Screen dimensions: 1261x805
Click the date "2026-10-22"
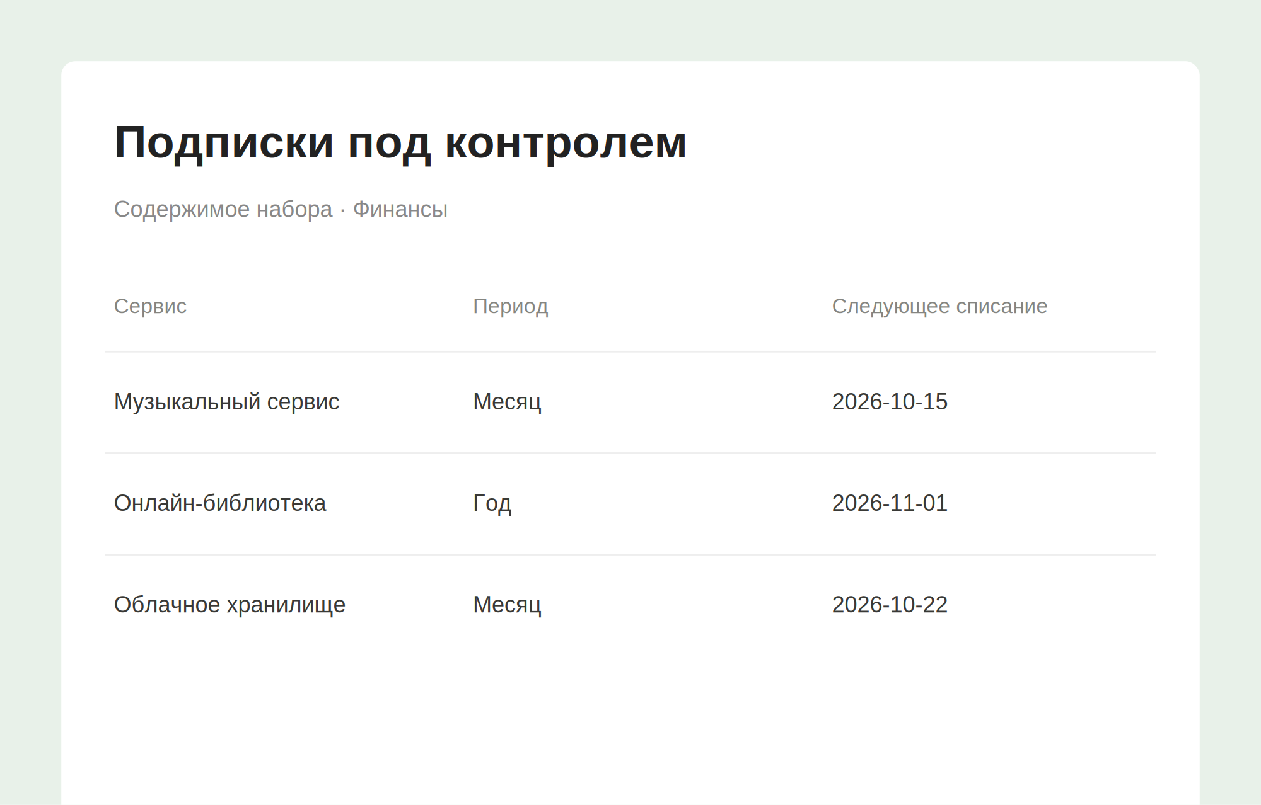890,605
